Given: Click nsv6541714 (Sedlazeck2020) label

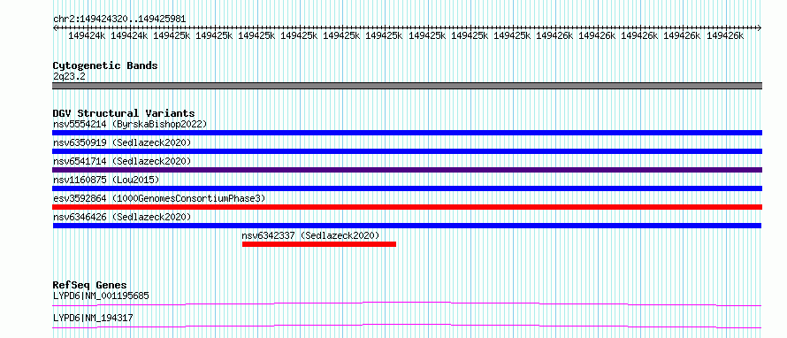Looking at the screenshot, I should click(x=122, y=161).
